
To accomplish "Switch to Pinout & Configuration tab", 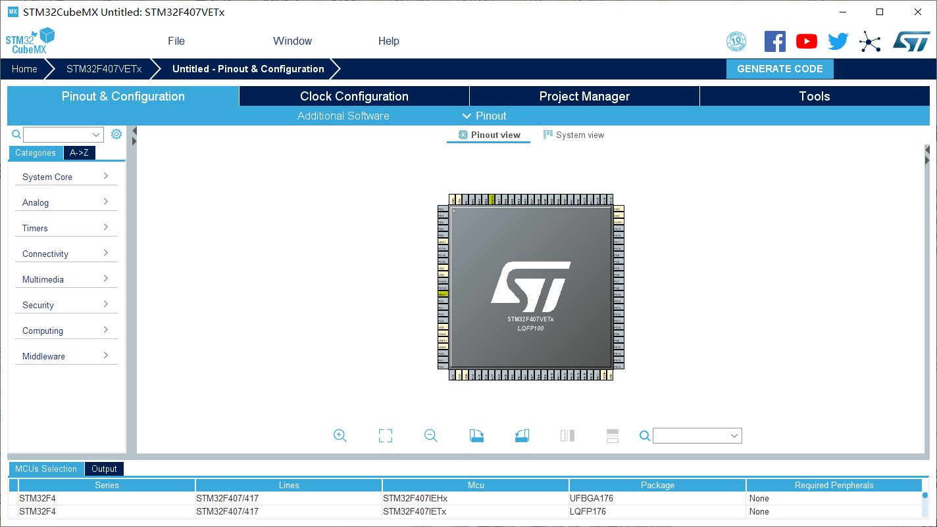I will pyautogui.click(x=123, y=96).
